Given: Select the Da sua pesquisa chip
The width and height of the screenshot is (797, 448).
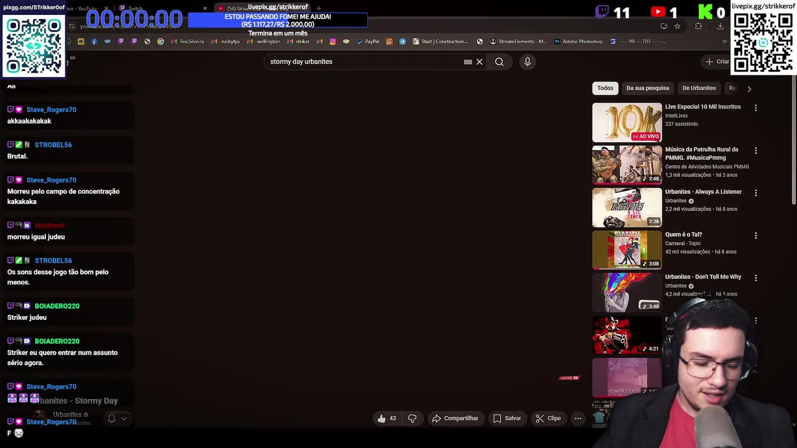Looking at the screenshot, I should point(648,88).
